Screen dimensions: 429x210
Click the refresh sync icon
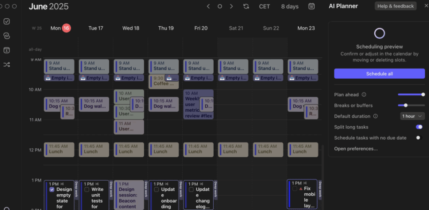[246, 6]
